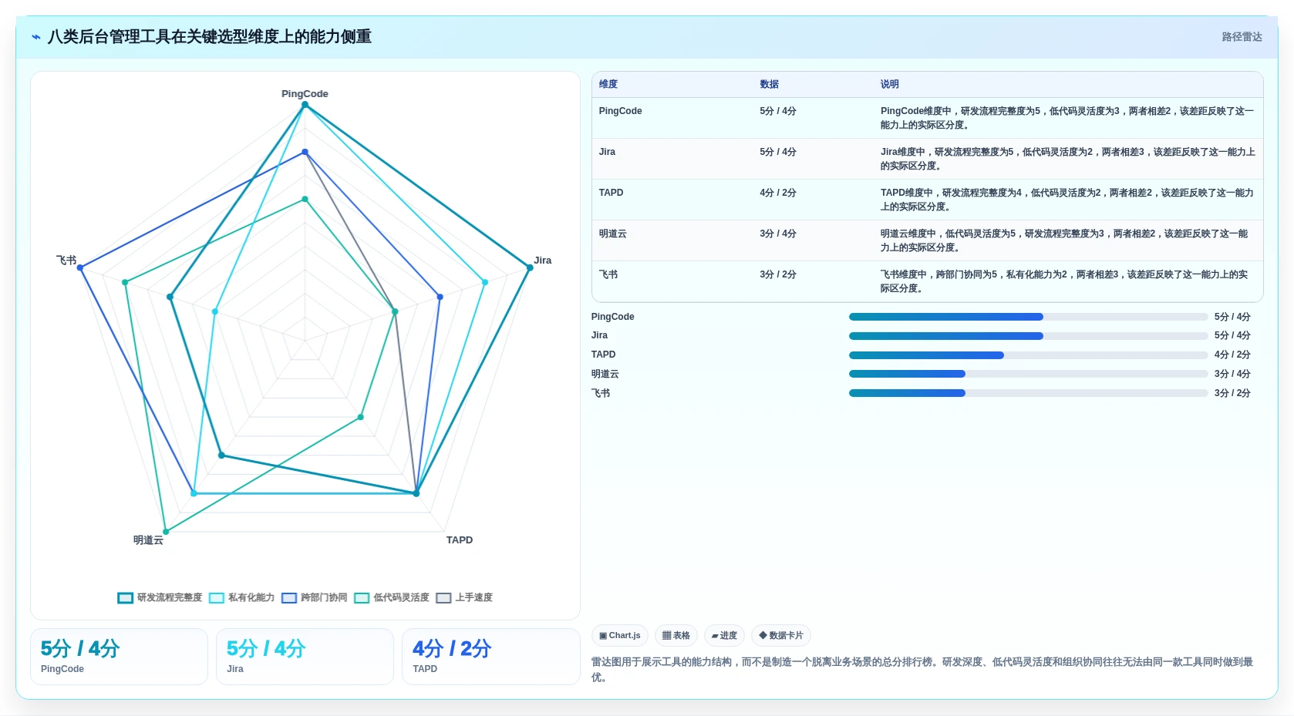Open the TAPD 4分 / 2分 data card

[x=490, y=657]
